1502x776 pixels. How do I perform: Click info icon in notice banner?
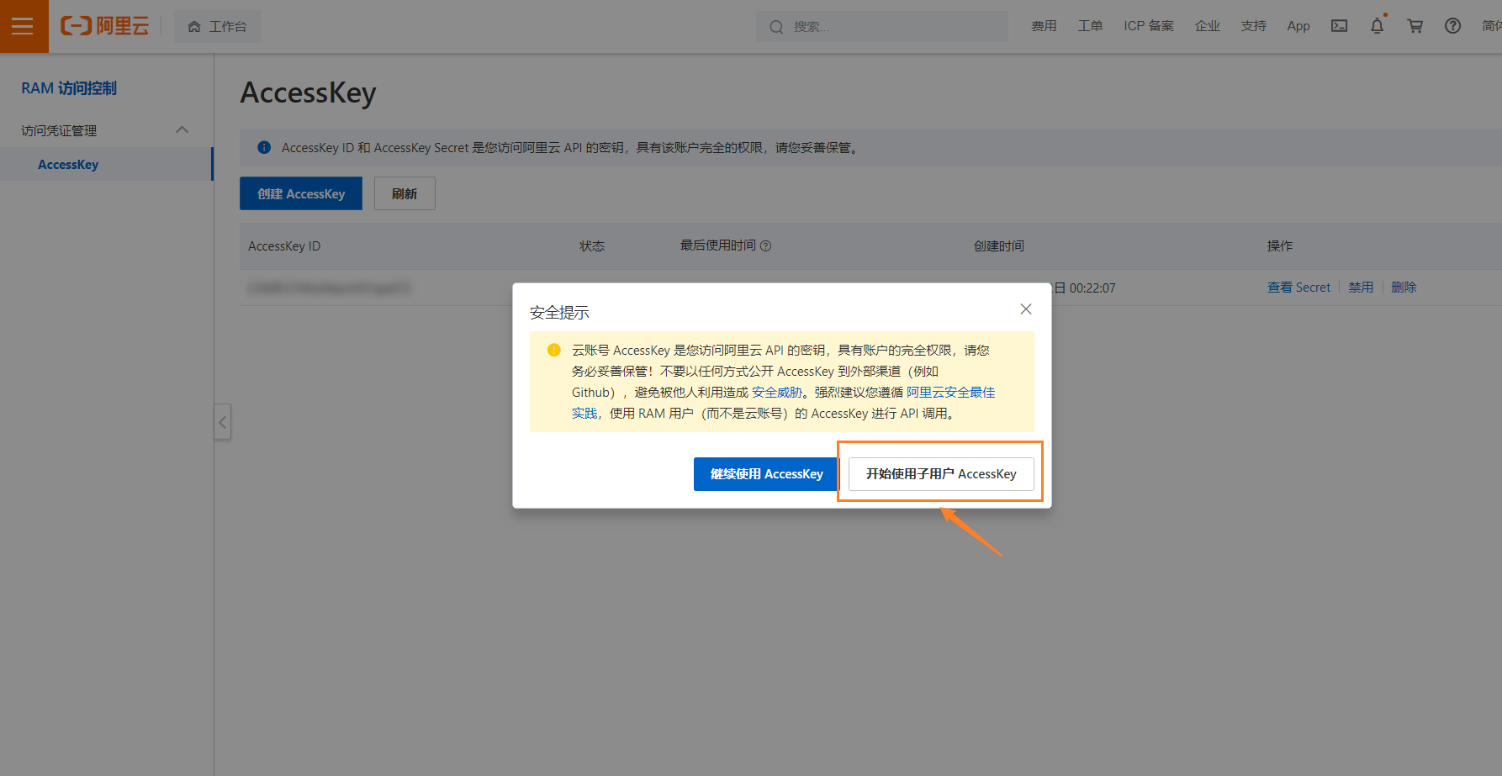[x=264, y=147]
